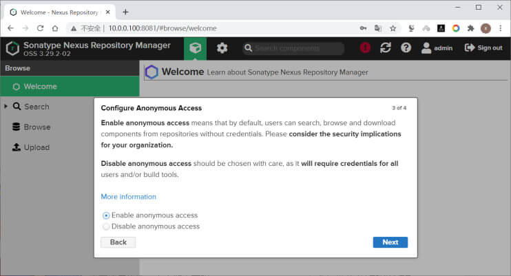Open Search in the sidebar
Viewport: 511px width, 276px height.
[36, 107]
